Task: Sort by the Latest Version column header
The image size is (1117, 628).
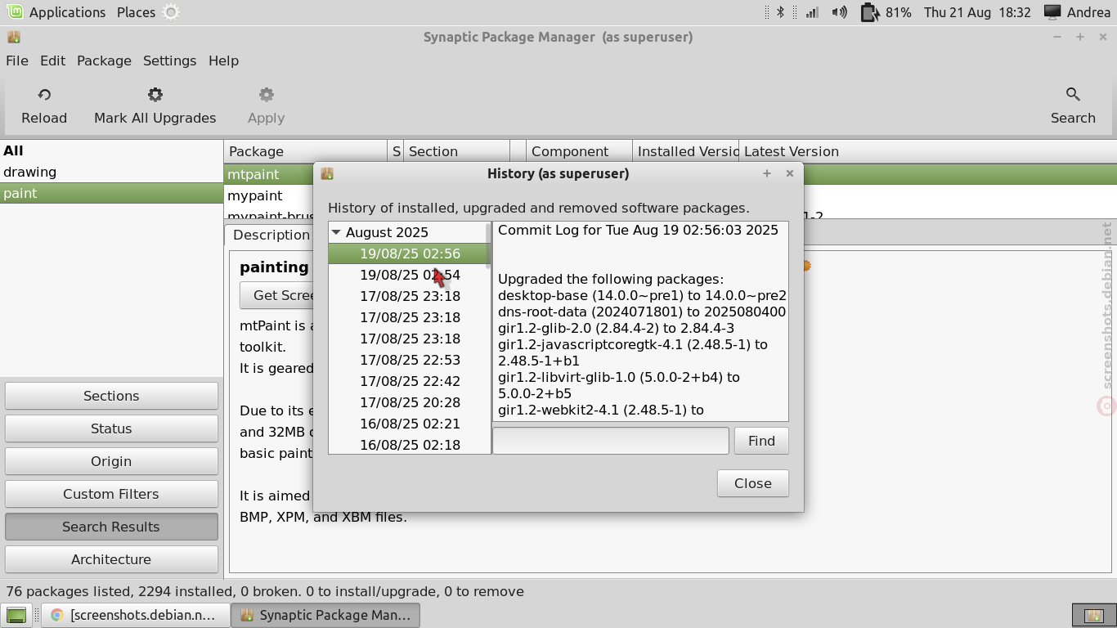Action: [x=927, y=151]
